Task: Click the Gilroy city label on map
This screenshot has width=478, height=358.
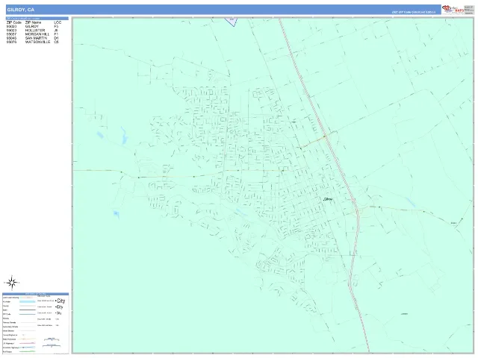Action: (328, 199)
